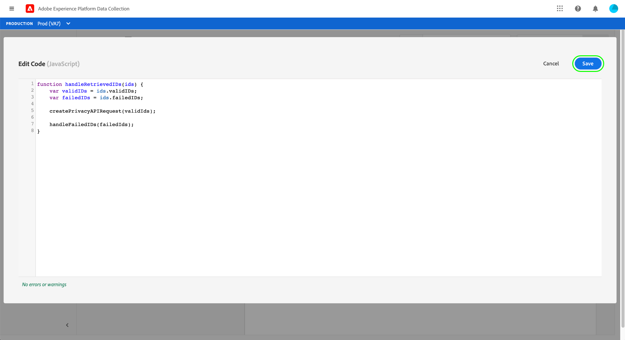Collapse sidebar using left chevron
This screenshot has height=340, width=625.
coord(67,325)
